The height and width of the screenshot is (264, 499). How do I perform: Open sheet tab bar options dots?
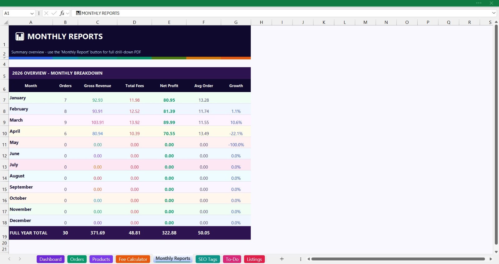pos(301,259)
